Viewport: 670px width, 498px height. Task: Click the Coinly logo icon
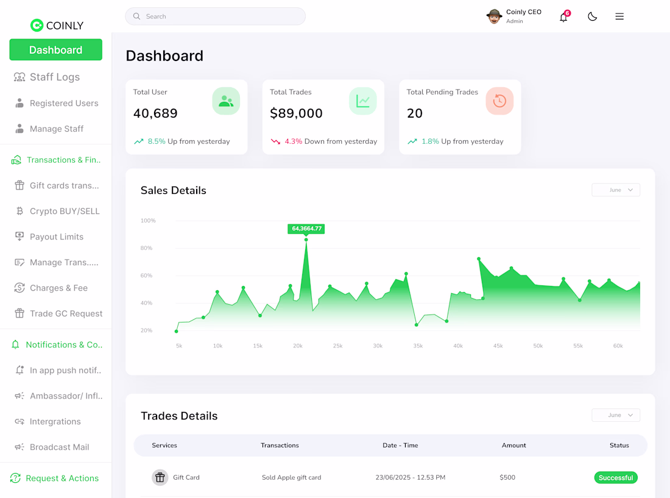pos(37,26)
